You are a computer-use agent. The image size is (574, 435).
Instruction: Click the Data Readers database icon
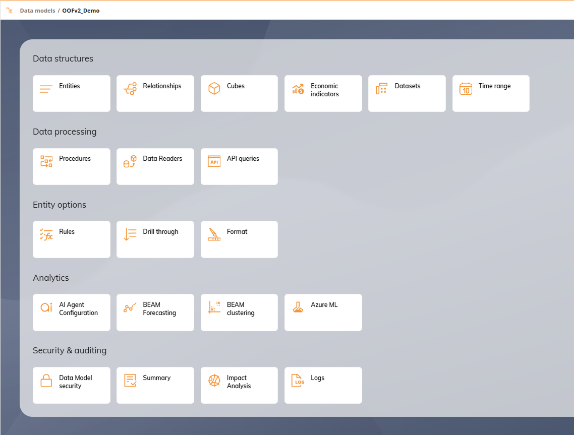tap(130, 161)
